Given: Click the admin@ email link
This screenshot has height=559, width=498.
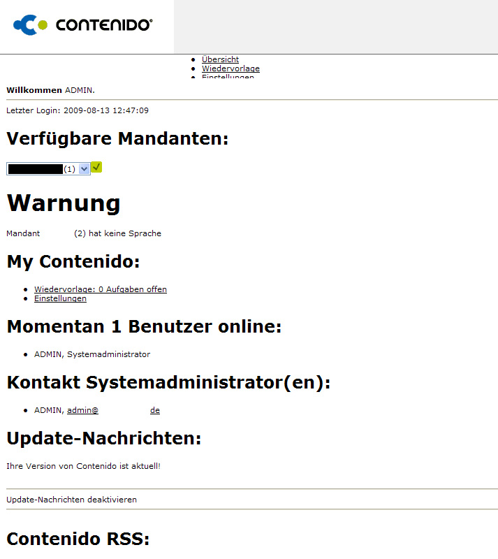Looking at the screenshot, I should click(82, 410).
